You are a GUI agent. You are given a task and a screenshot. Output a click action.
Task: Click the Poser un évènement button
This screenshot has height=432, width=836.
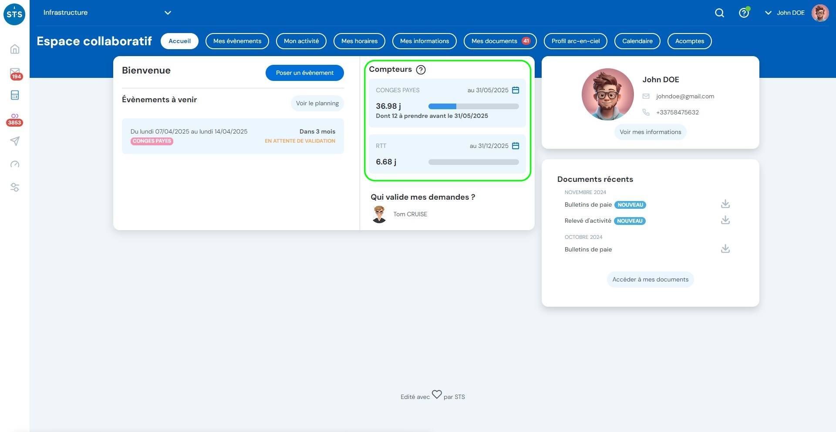click(x=304, y=73)
